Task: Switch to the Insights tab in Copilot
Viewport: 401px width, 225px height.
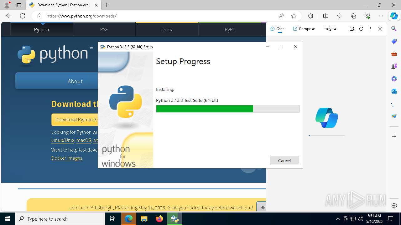Action: pos(330,29)
